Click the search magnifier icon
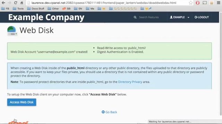Viewport: 222px width, 124px height. (135, 17)
